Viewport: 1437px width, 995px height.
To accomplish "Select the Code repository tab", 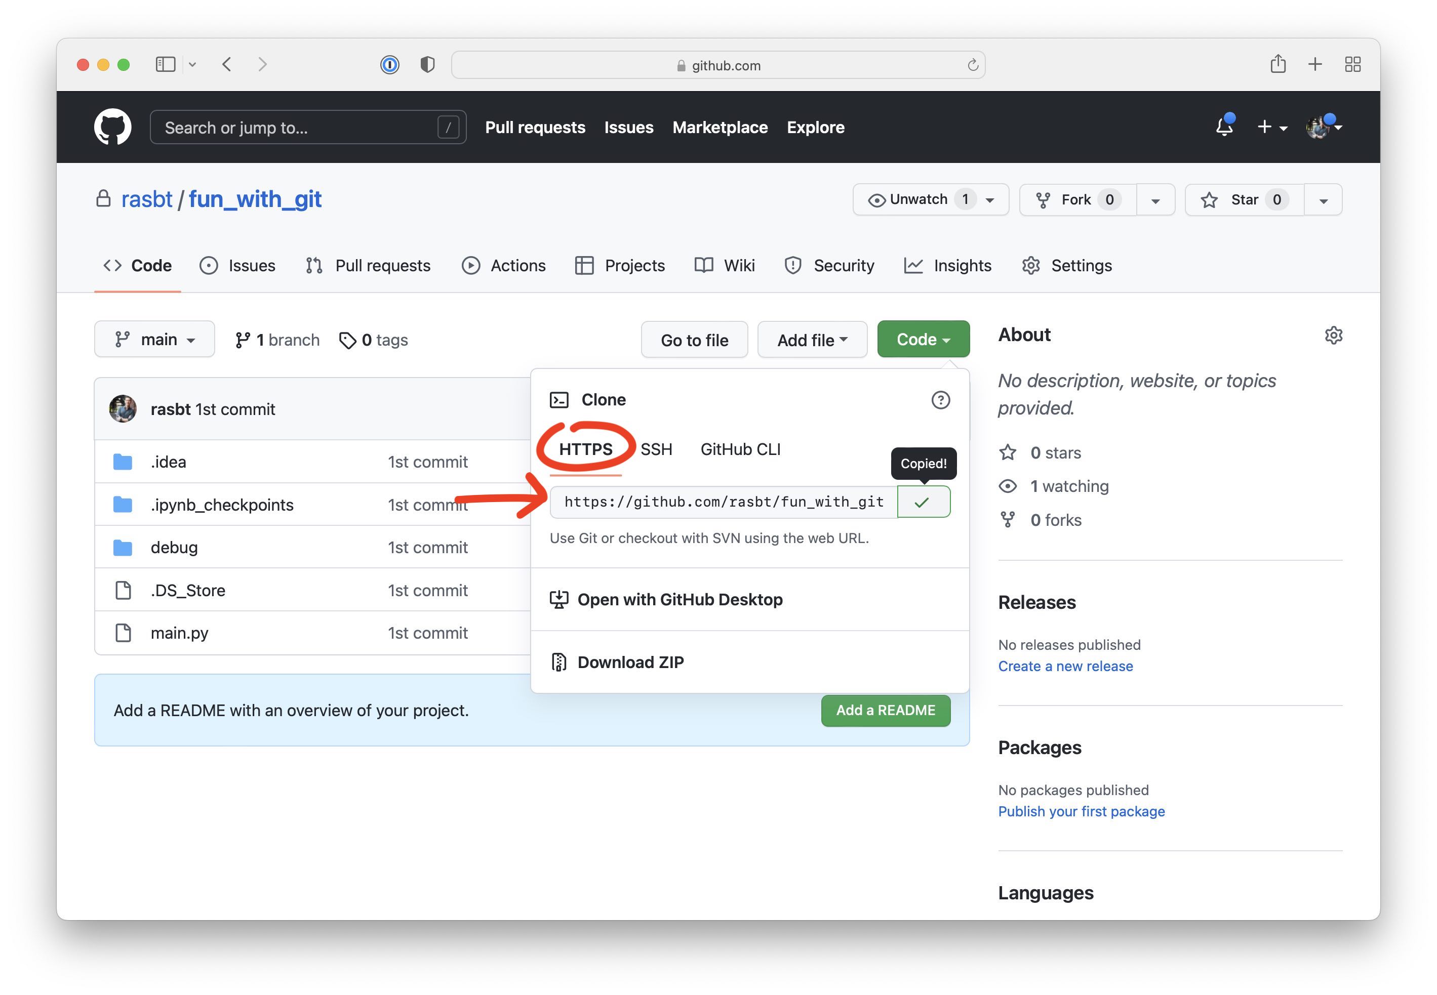I will [137, 266].
